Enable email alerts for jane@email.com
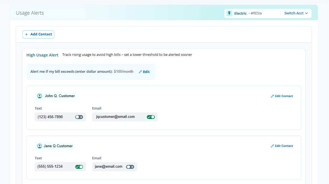 tap(130, 167)
